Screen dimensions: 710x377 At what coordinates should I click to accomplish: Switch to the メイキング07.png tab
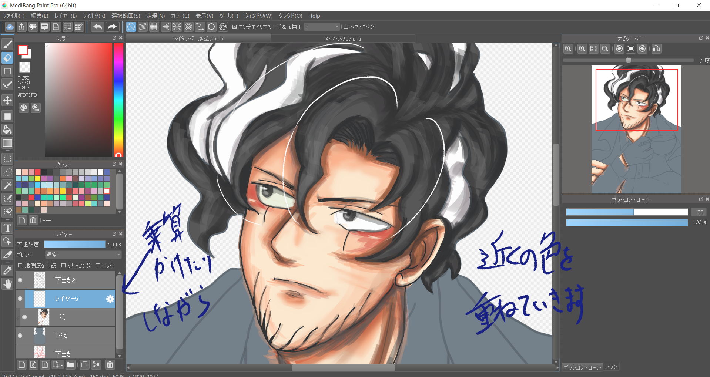coord(342,38)
